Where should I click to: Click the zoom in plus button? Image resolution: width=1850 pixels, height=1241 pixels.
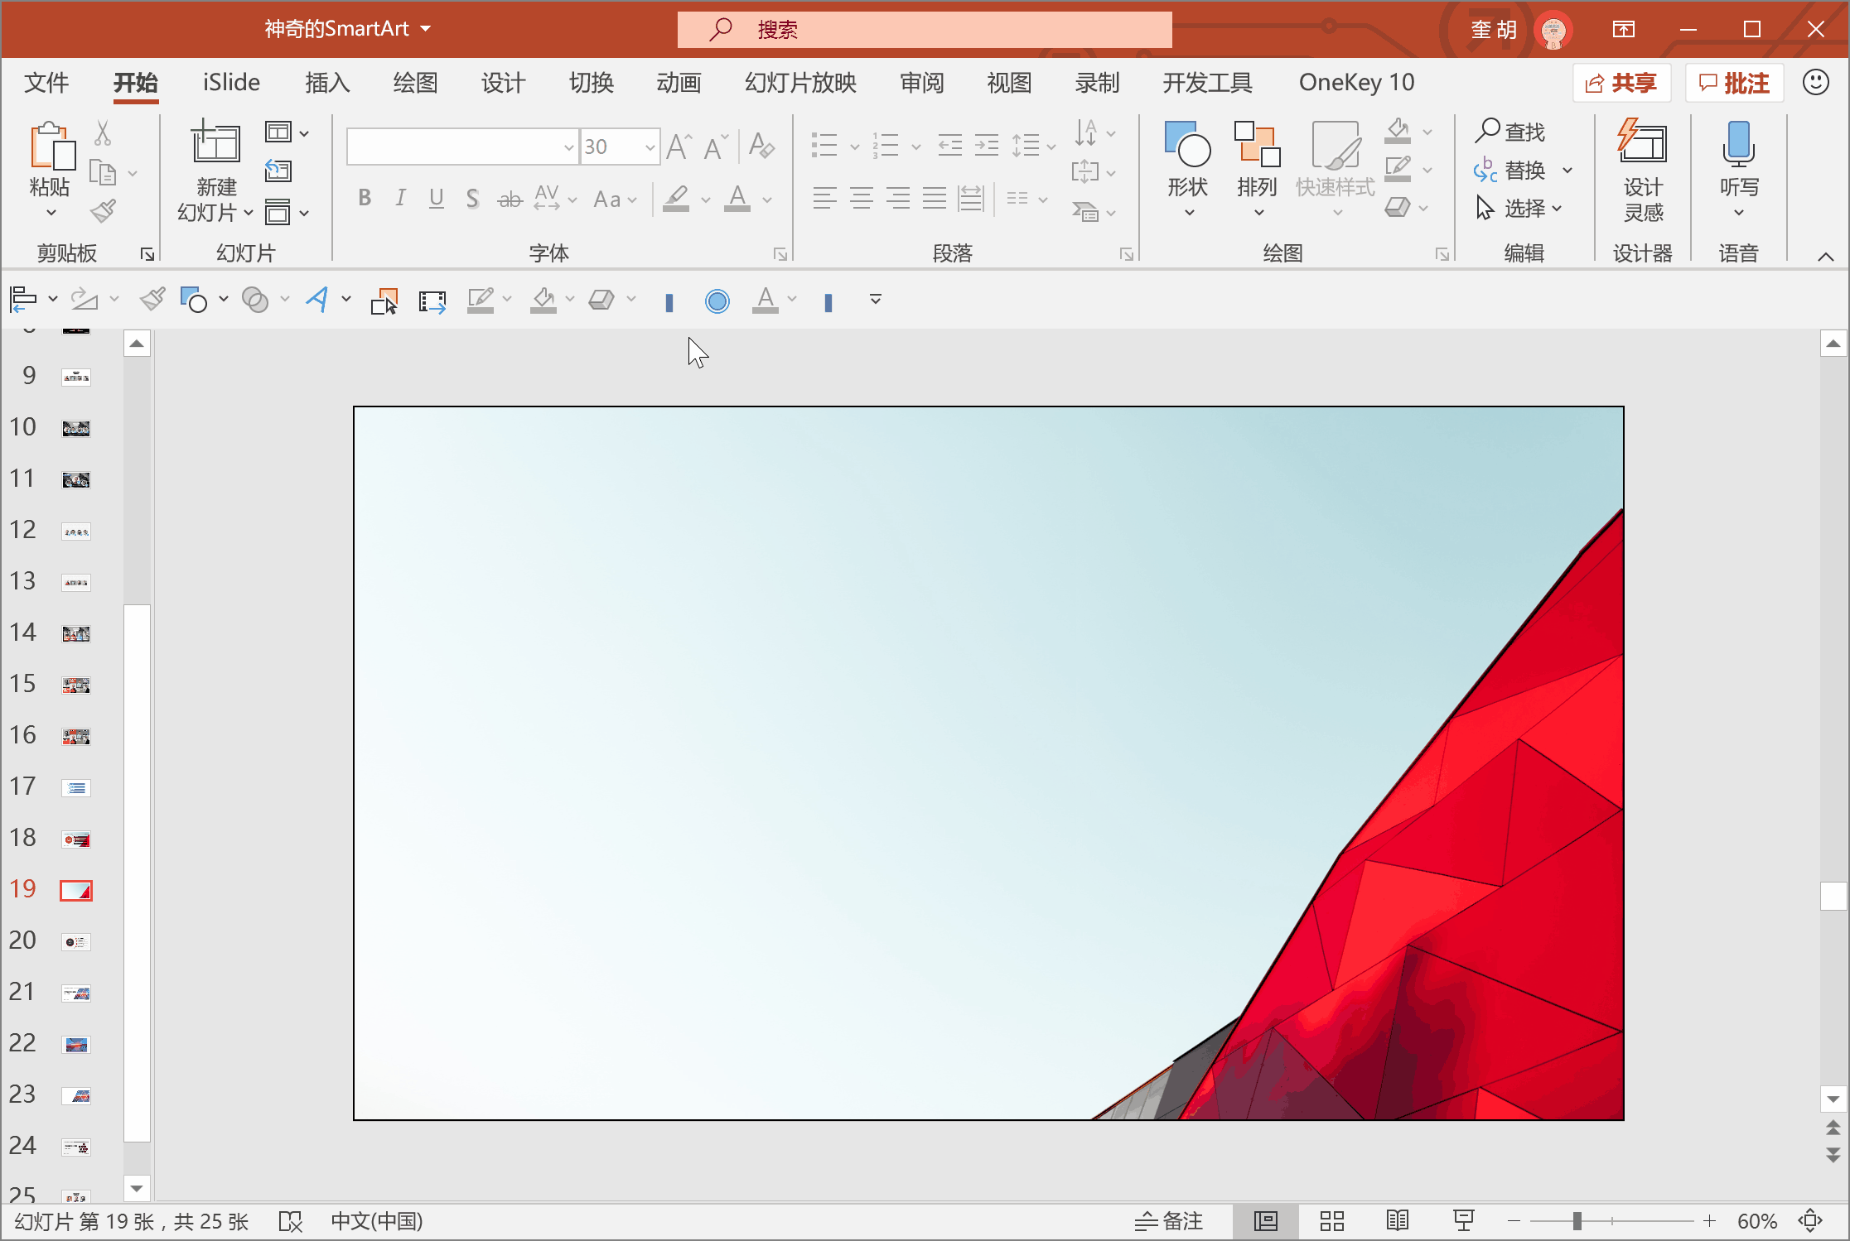pos(1709,1221)
